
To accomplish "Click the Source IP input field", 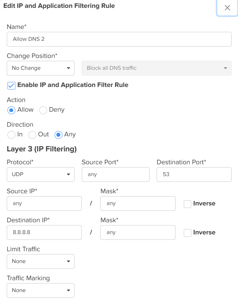I will coord(44,203).
